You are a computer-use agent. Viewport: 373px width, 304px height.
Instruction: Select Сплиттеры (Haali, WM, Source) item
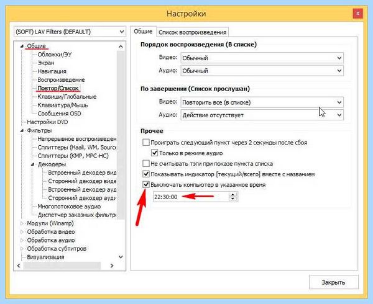(77, 148)
